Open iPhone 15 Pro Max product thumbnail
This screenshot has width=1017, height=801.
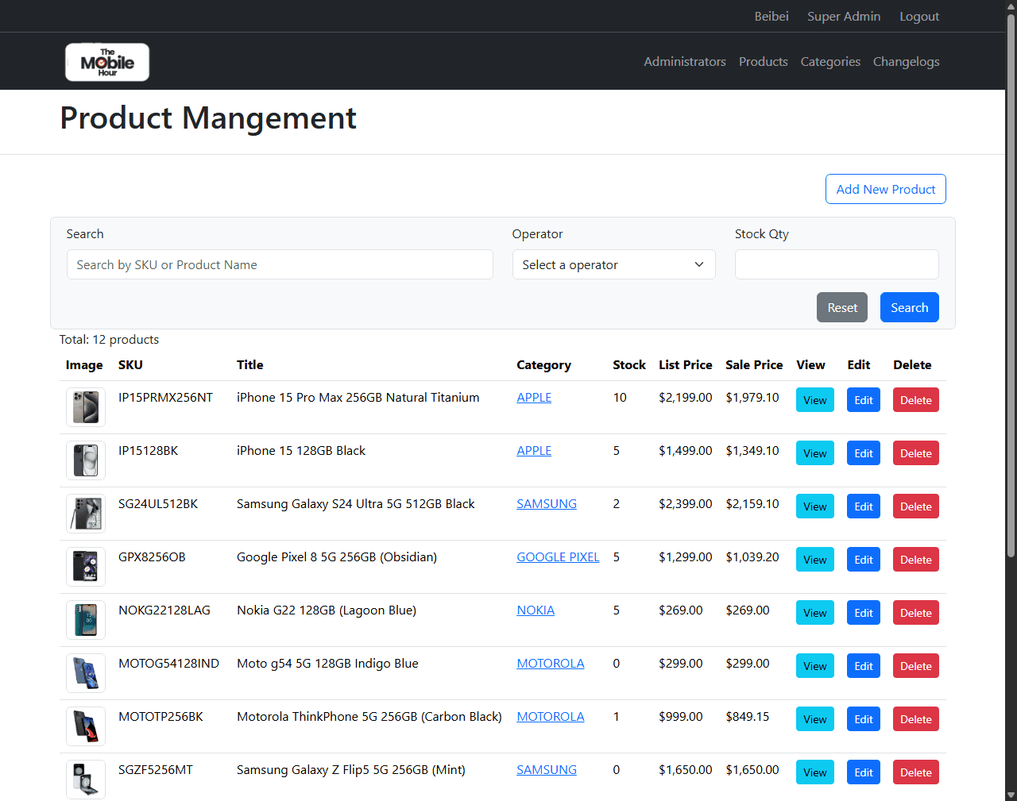pyautogui.click(x=86, y=407)
